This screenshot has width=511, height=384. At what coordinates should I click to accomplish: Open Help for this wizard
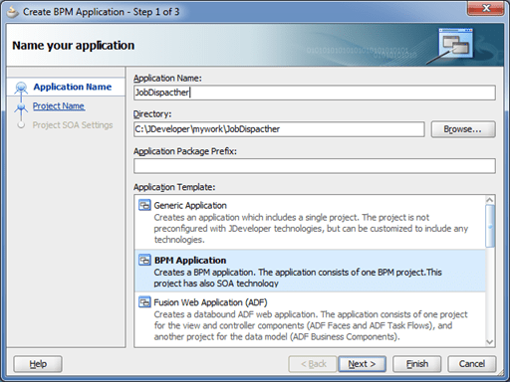pos(38,364)
